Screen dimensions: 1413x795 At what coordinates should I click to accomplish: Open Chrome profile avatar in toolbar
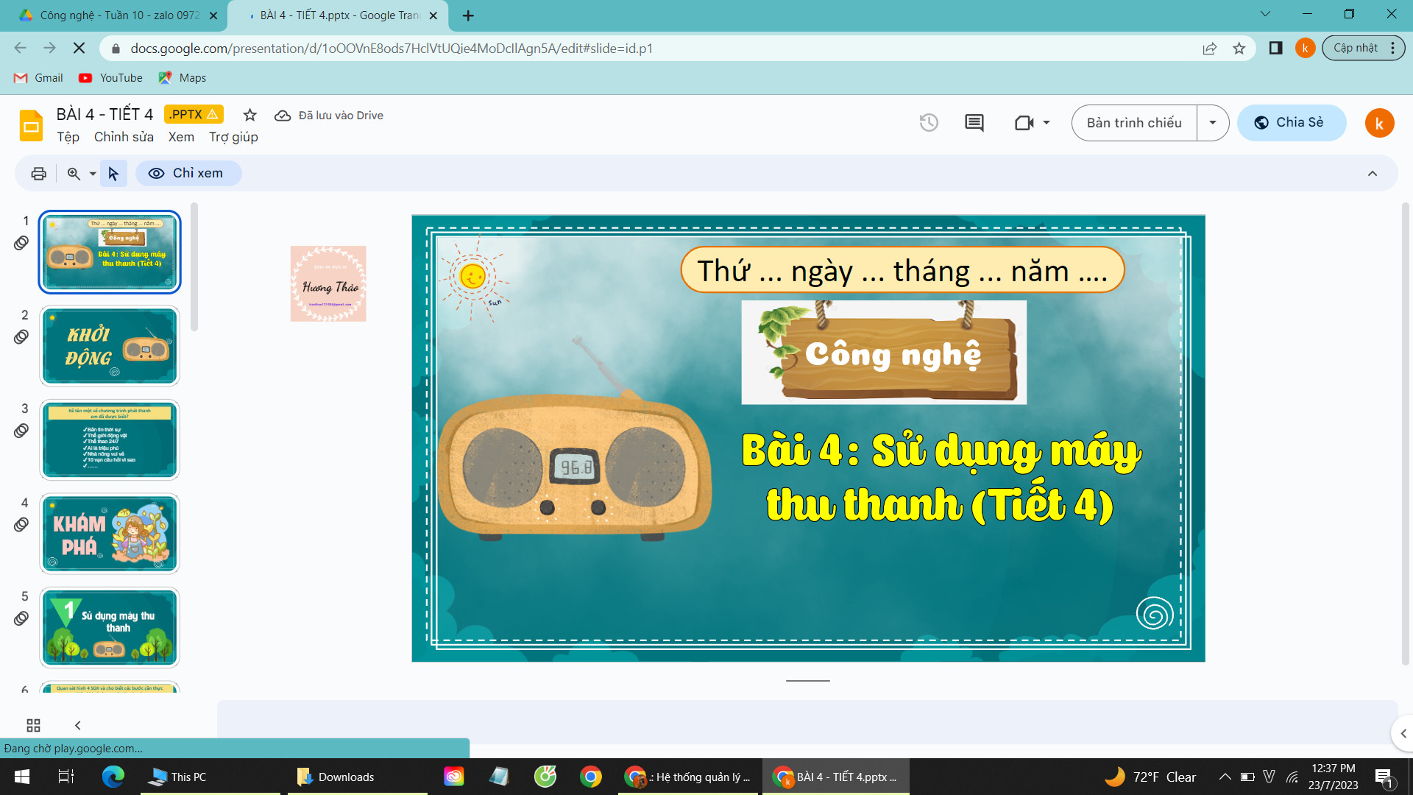point(1305,49)
